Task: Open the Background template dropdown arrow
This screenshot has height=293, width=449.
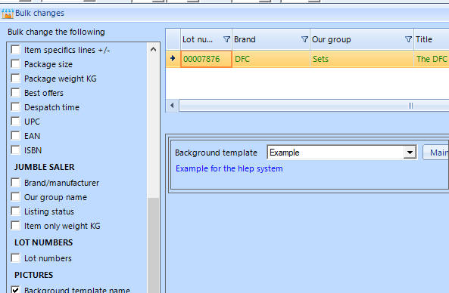Action: tap(410, 153)
